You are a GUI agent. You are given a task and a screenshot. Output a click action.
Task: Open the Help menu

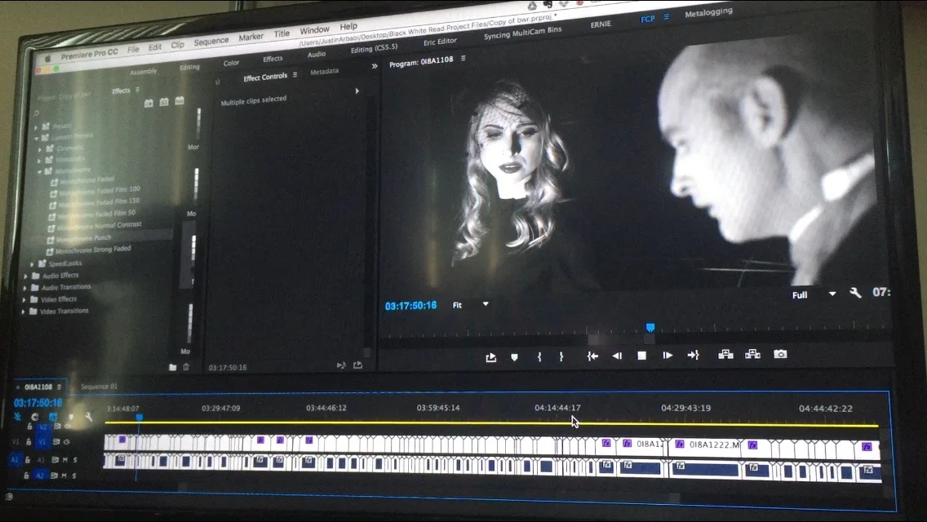coord(348,27)
